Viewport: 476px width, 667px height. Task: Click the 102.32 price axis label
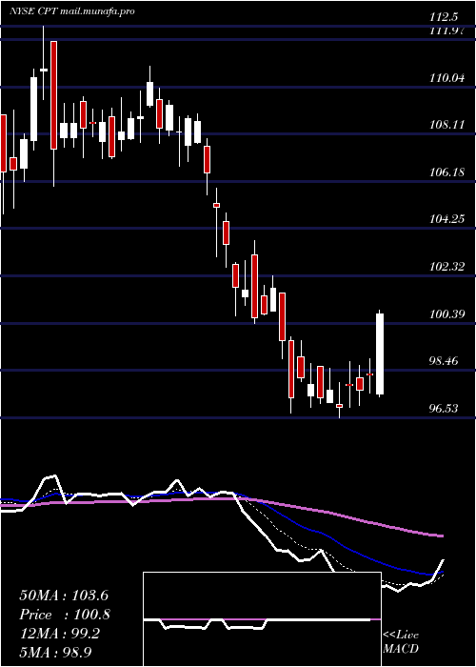pyautogui.click(x=447, y=267)
